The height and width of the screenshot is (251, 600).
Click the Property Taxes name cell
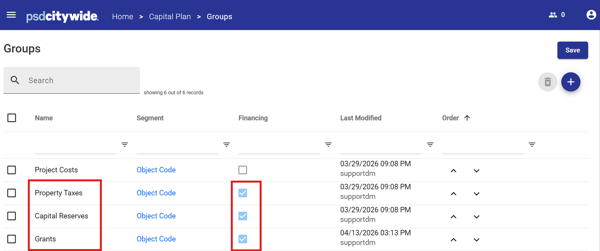coord(59,193)
